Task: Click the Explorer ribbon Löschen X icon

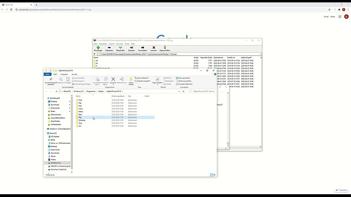Action: tap(113, 79)
